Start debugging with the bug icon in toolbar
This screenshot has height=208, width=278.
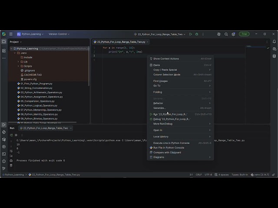tap(197, 34)
